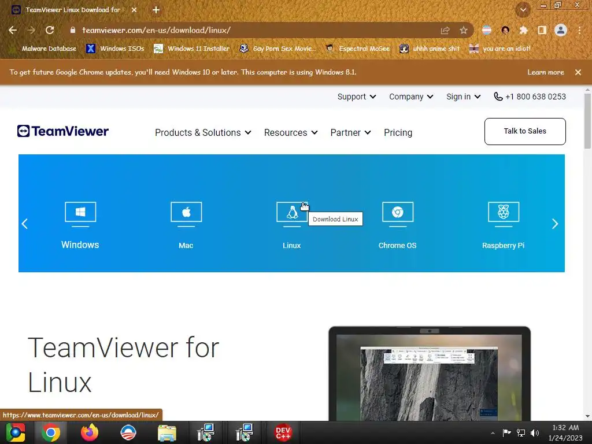Open a new browser tab

click(x=156, y=10)
